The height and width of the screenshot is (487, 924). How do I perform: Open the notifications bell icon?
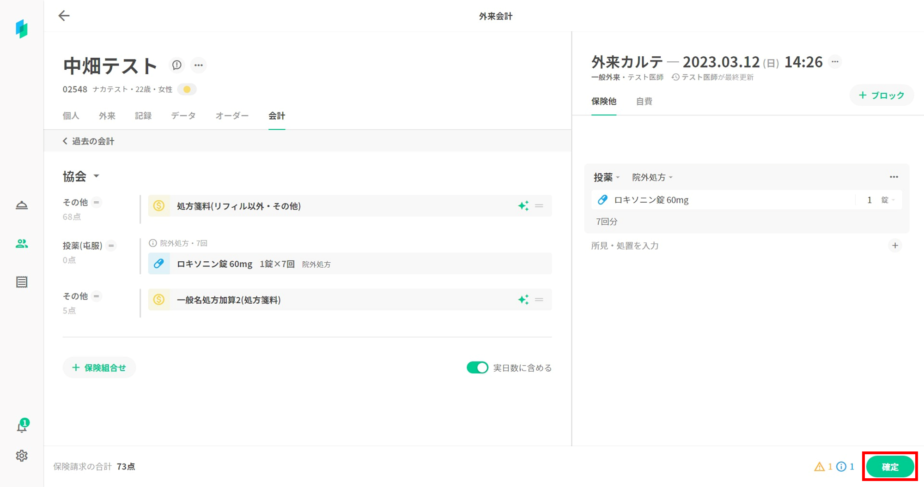(x=22, y=427)
